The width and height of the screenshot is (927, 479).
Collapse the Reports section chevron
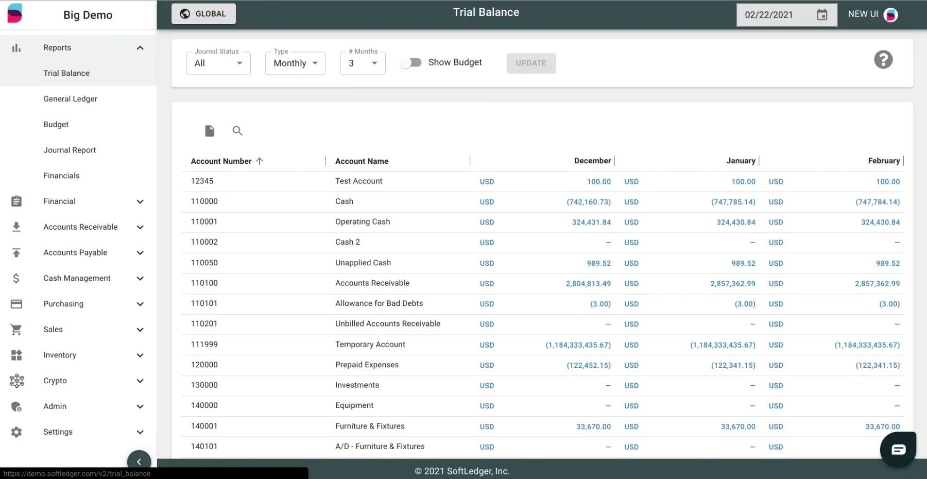point(140,48)
